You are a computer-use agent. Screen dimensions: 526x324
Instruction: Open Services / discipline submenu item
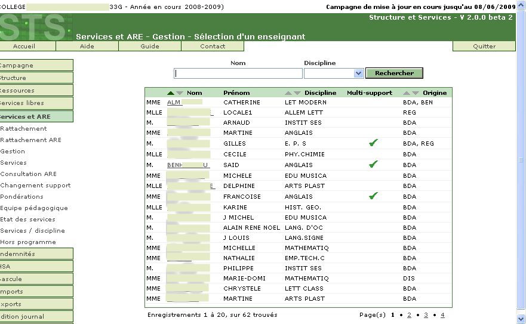(x=33, y=231)
